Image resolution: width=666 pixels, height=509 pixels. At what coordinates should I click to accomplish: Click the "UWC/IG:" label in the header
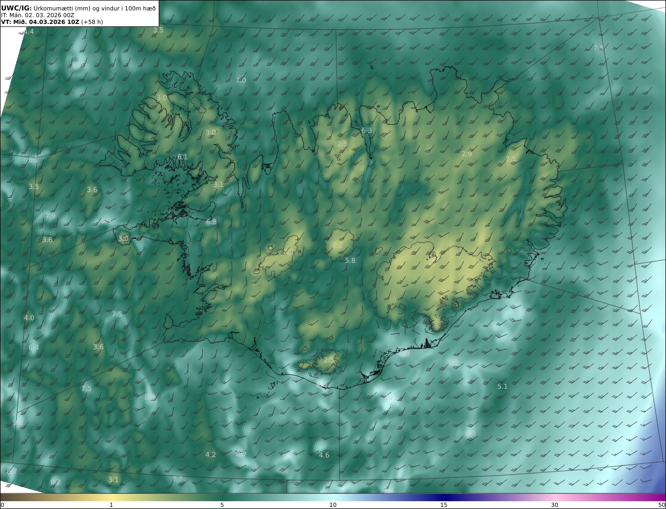17,8
